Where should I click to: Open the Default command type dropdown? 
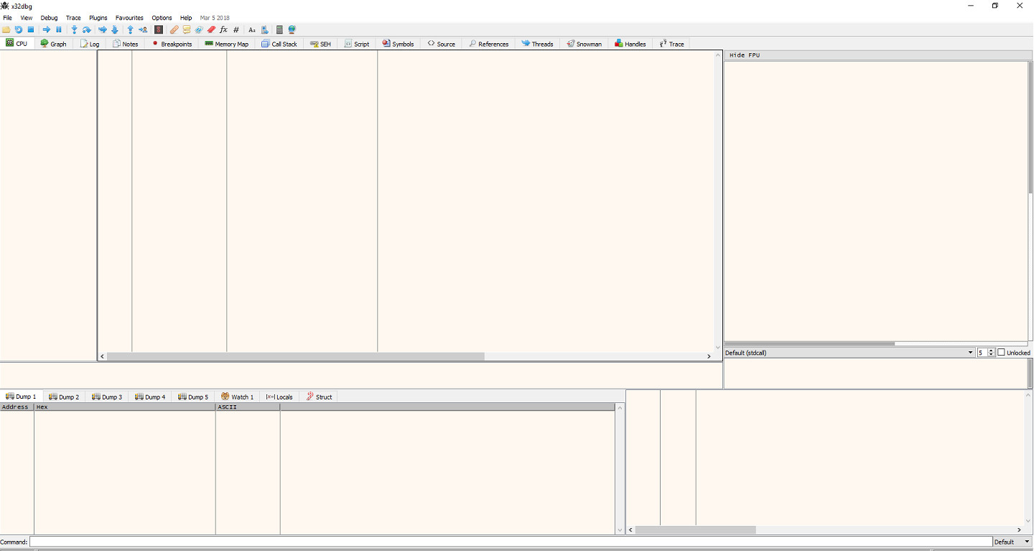point(1013,542)
